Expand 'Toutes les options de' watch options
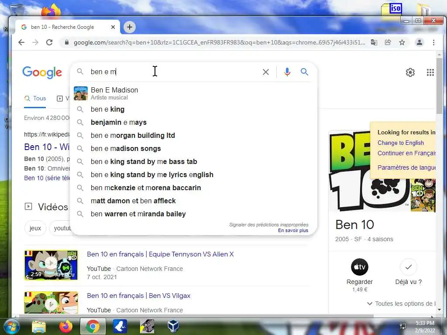Image resolution: width=447 pixels, height=335 pixels. pos(402,304)
